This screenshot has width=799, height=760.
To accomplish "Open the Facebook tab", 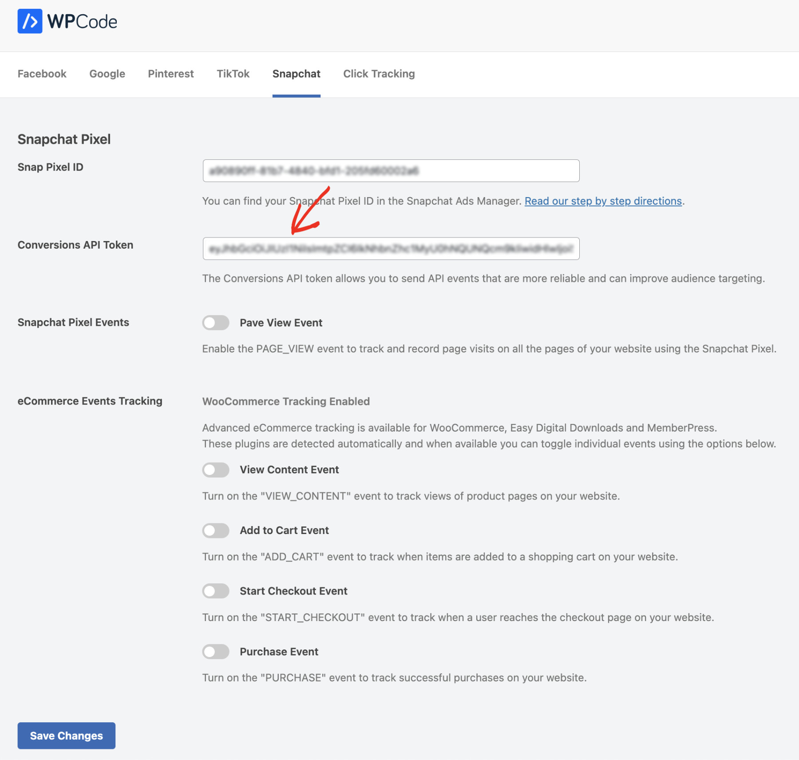I will 42,74.
